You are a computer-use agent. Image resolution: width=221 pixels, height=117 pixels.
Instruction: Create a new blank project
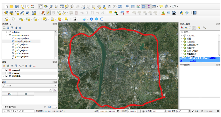pyautogui.click(x=6, y=6)
